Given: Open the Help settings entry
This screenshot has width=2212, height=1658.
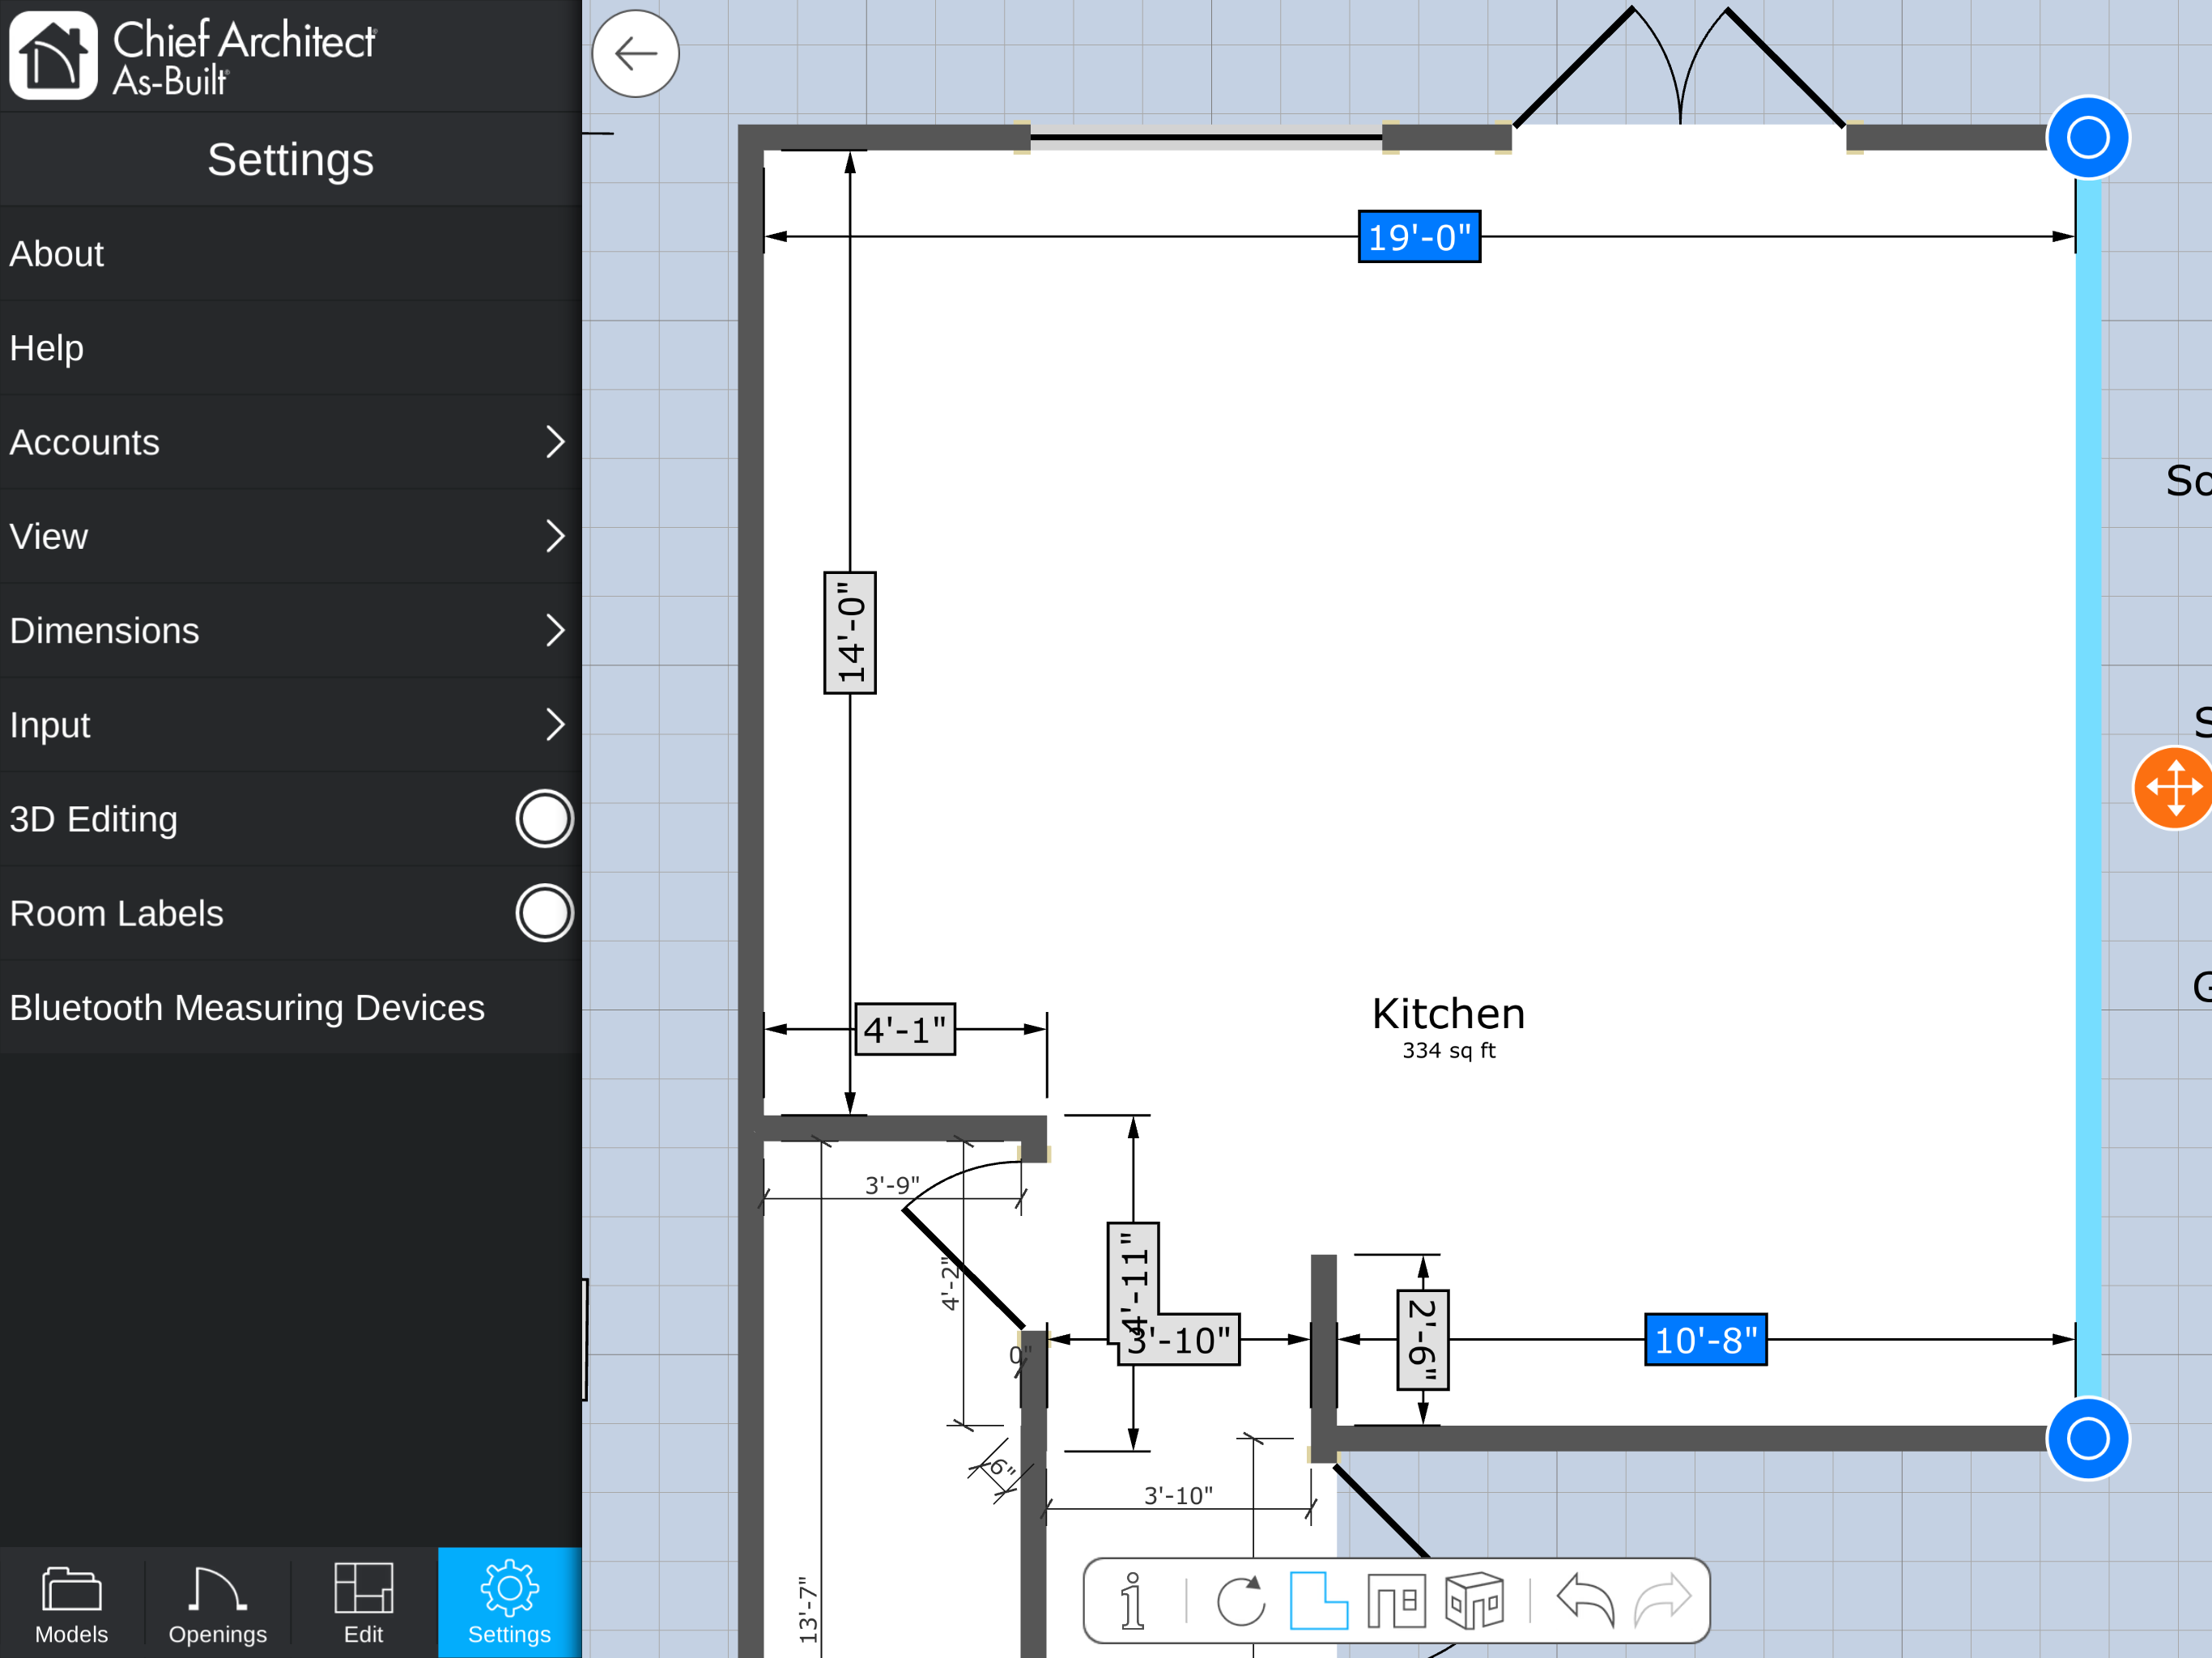Looking at the screenshot, I should click(x=291, y=348).
